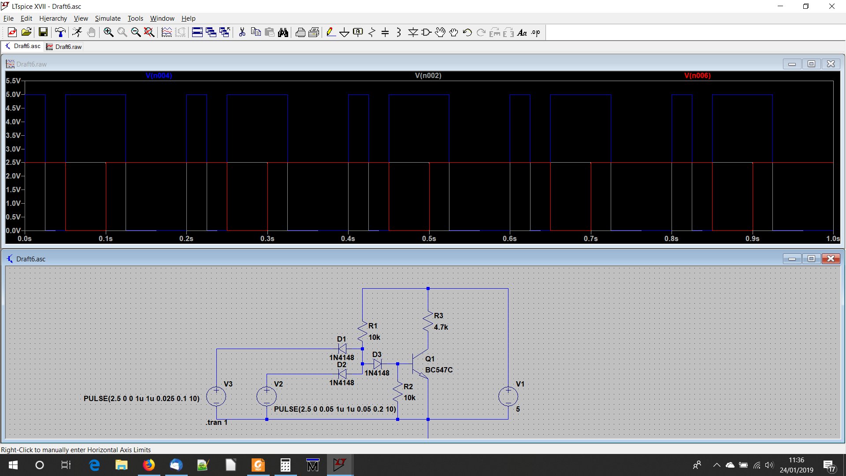Click the Save schematic floppy icon
This screenshot has height=476, width=846.
click(43, 32)
